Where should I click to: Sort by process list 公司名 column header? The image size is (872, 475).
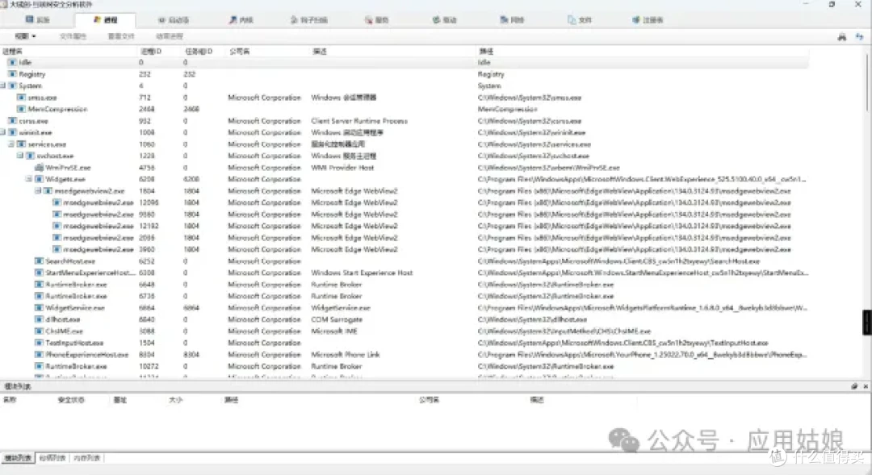pyautogui.click(x=239, y=51)
